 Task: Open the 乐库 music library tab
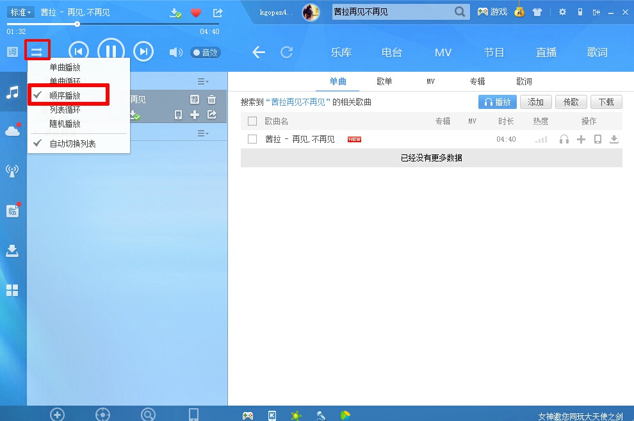(341, 52)
